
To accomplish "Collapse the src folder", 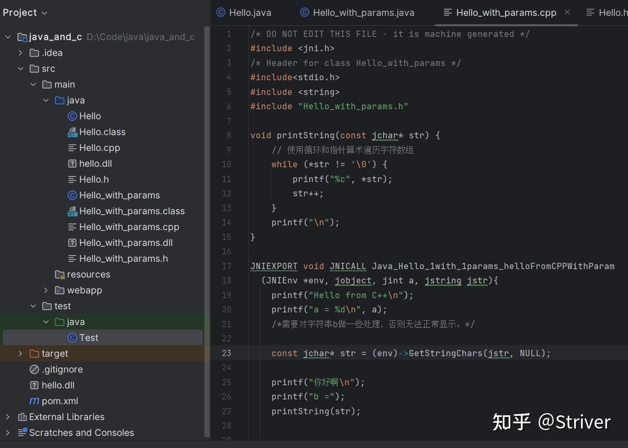I will pyautogui.click(x=21, y=69).
